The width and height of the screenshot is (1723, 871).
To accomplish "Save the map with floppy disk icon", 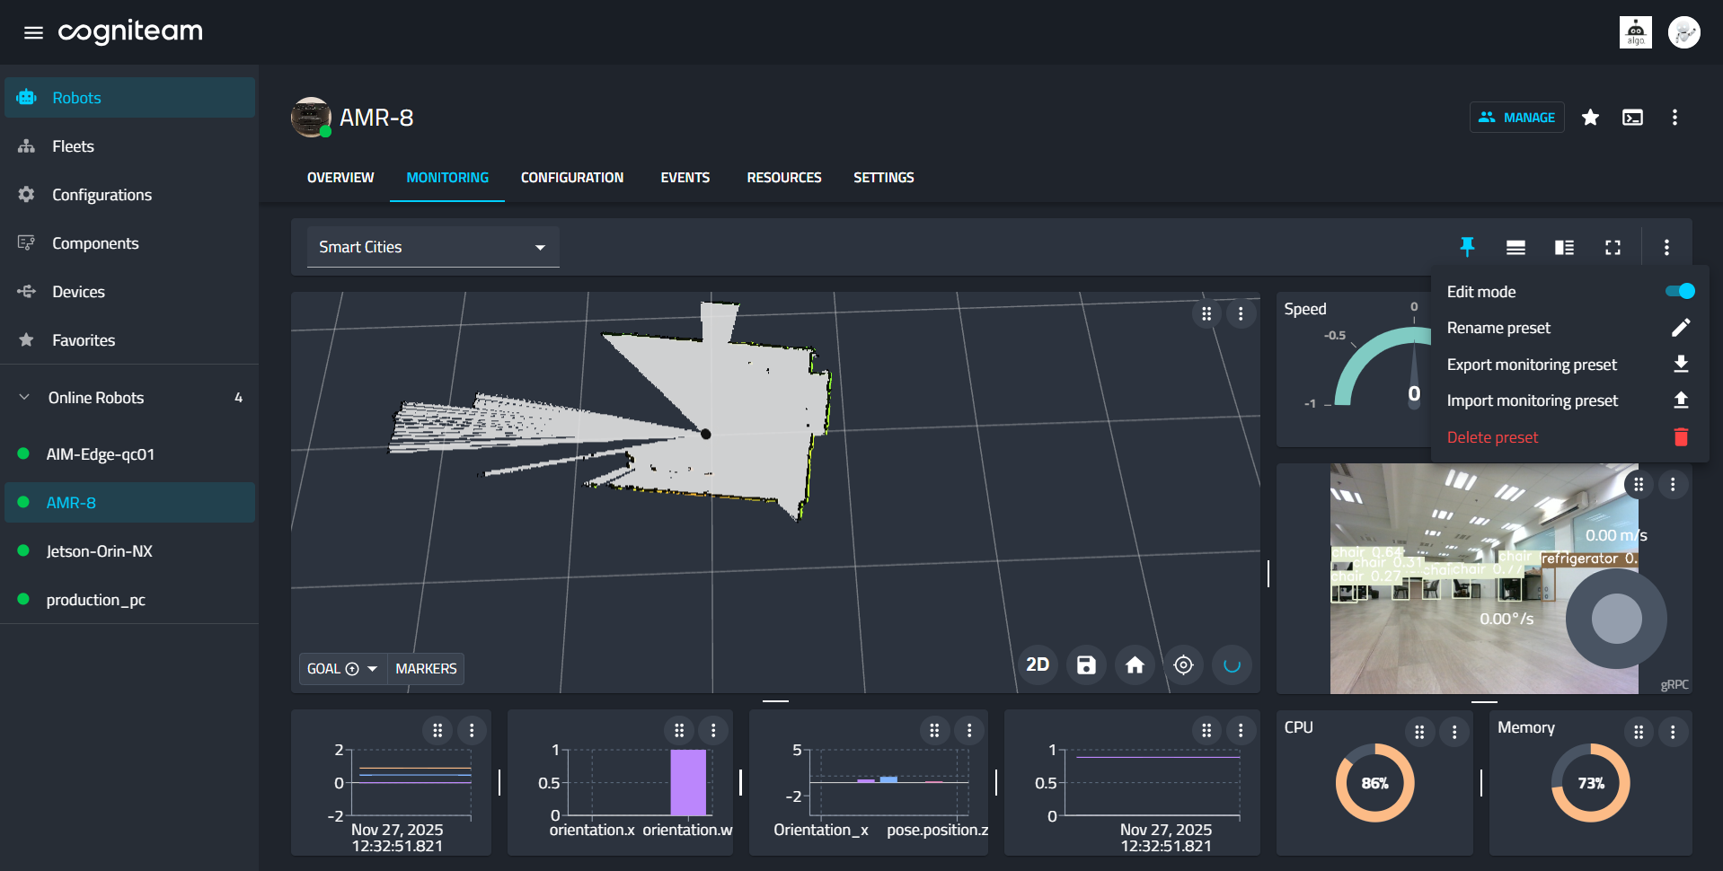I will [1086, 665].
